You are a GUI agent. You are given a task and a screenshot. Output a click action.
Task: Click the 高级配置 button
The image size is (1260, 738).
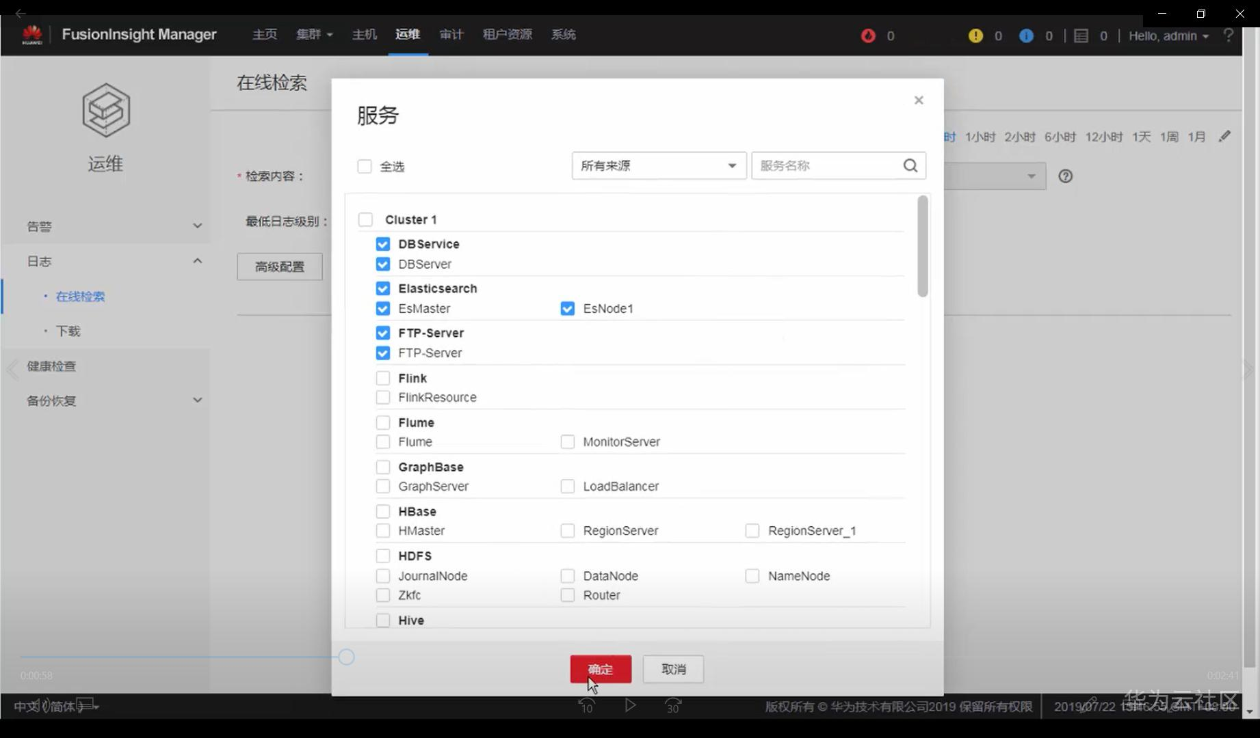pos(280,266)
